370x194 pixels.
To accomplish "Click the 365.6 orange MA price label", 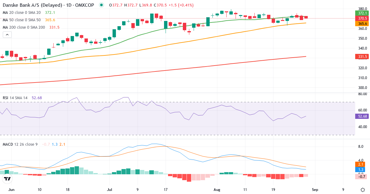I will [362, 23].
